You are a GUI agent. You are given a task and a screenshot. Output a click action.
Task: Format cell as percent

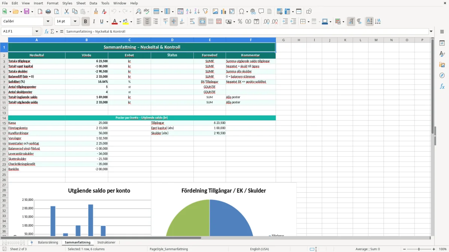[x=240, y=22]
